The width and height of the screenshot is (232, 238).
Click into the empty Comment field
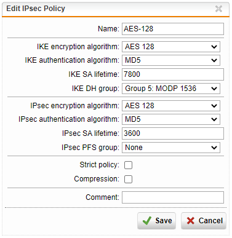173,197
